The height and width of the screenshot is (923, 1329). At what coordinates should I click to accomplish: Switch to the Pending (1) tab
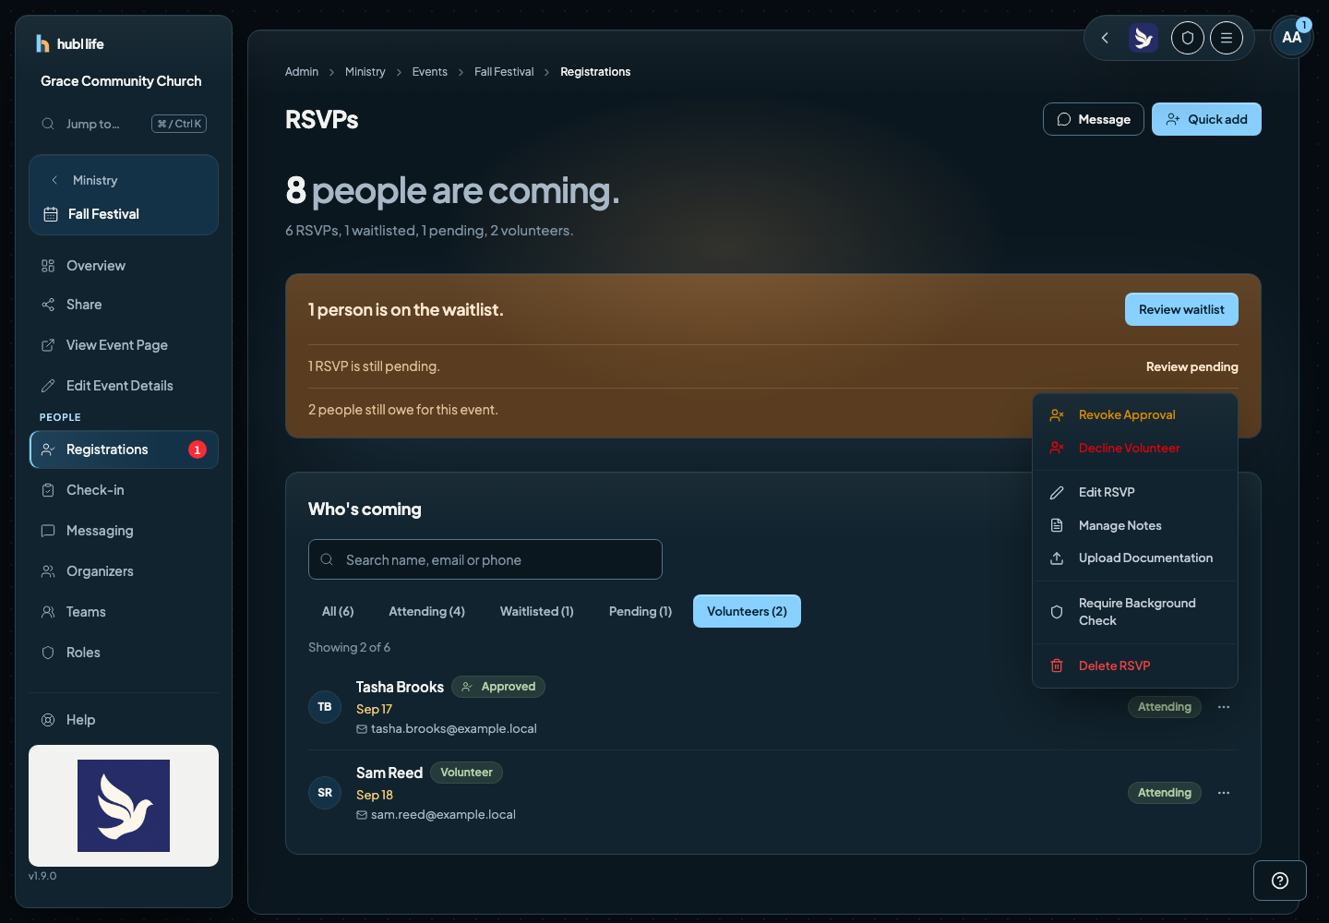tap(641, 611)
